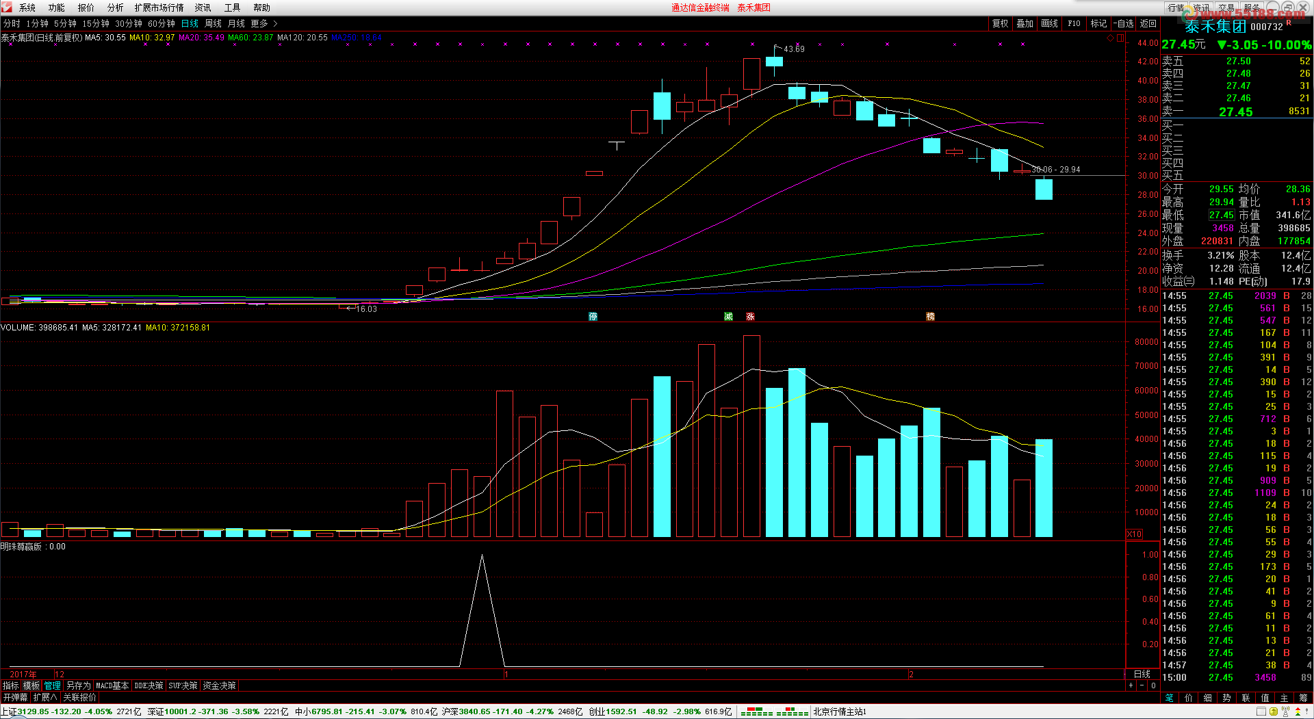The width and height of the screenshot is (1314, 719).
Task: Open the 更多 period dropdown
Action: [259, 23]
